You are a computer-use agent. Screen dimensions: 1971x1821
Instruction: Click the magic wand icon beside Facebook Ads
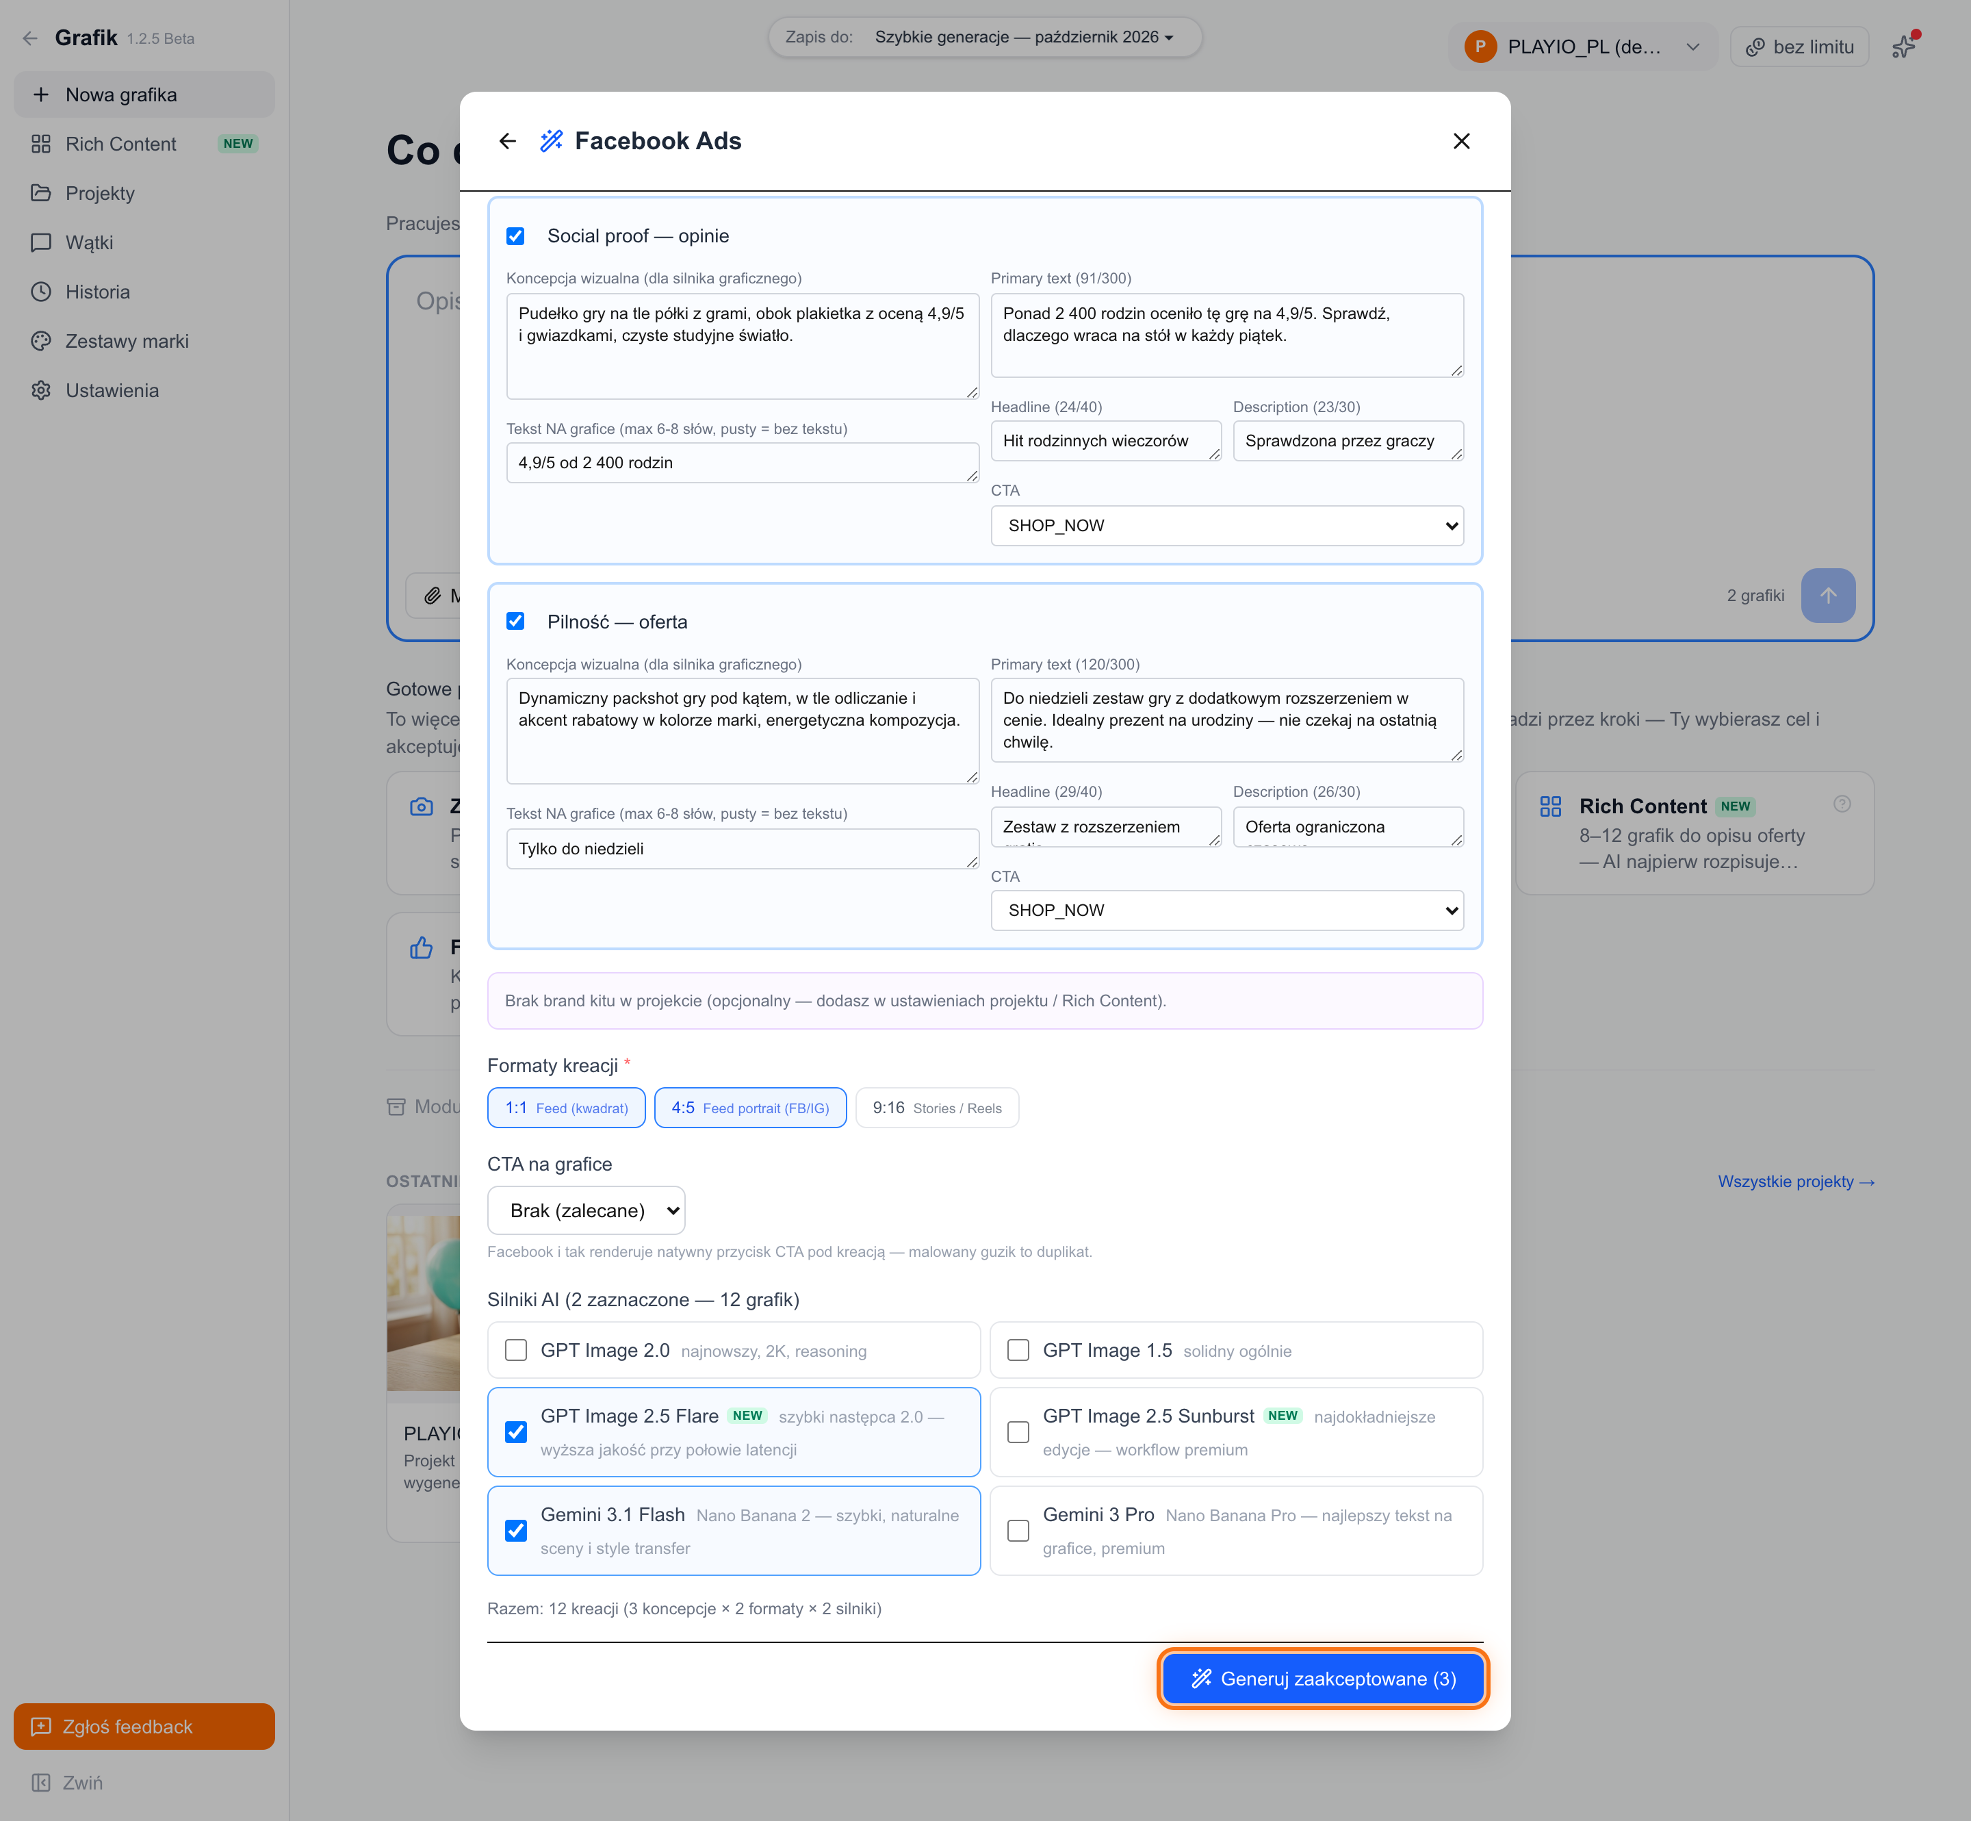(552, 141)
